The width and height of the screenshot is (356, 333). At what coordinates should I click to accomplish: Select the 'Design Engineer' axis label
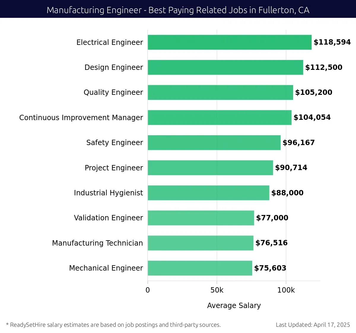(x=114, y=67)
